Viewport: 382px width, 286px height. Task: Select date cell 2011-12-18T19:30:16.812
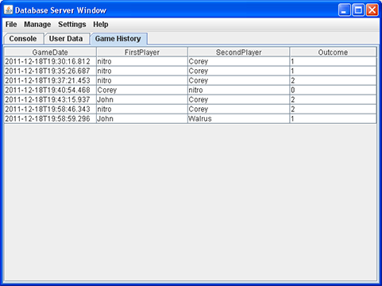(x=50, y=61)
